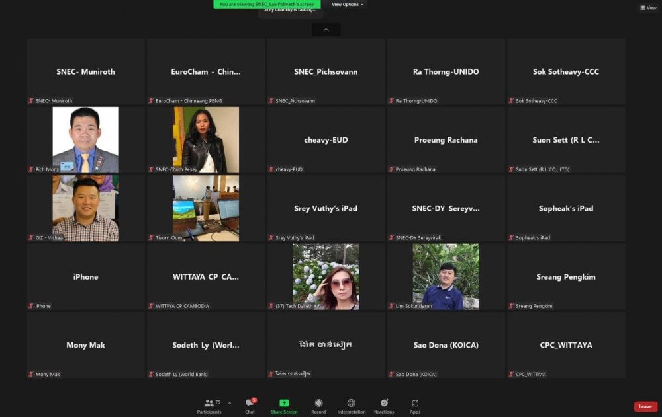Click the Ra Thorng-UNIDO participant tile
662x417 pixels.
click(x=446, y=71)
